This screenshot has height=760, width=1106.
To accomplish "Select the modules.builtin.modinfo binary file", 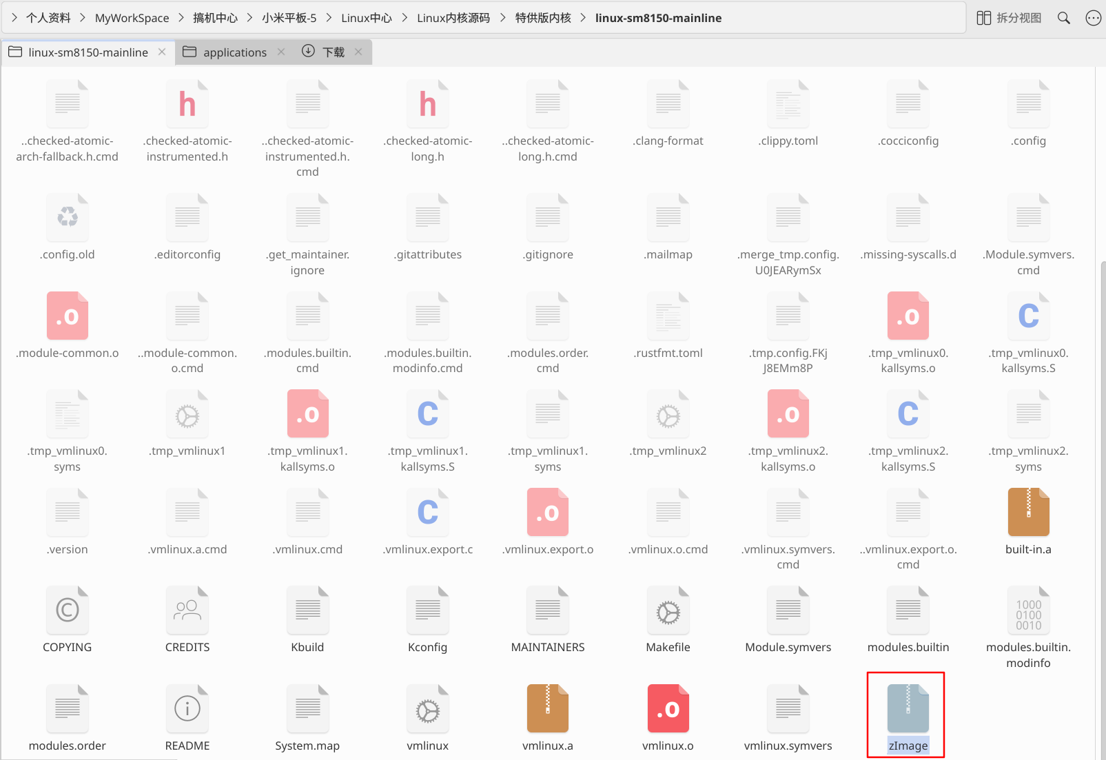I will point(1028,627).
